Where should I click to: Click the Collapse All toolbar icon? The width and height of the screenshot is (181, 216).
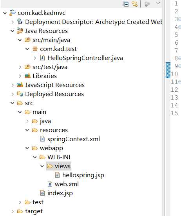coord(126,4)
